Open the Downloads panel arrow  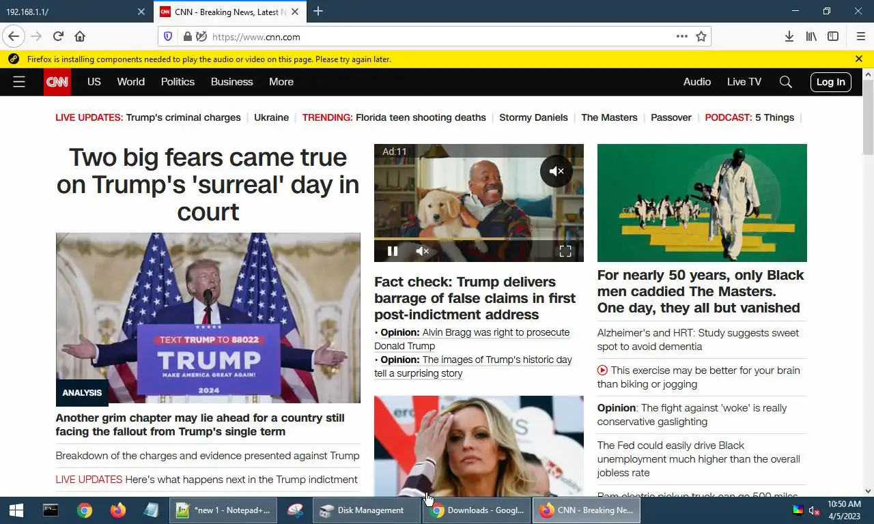(789, 37)
